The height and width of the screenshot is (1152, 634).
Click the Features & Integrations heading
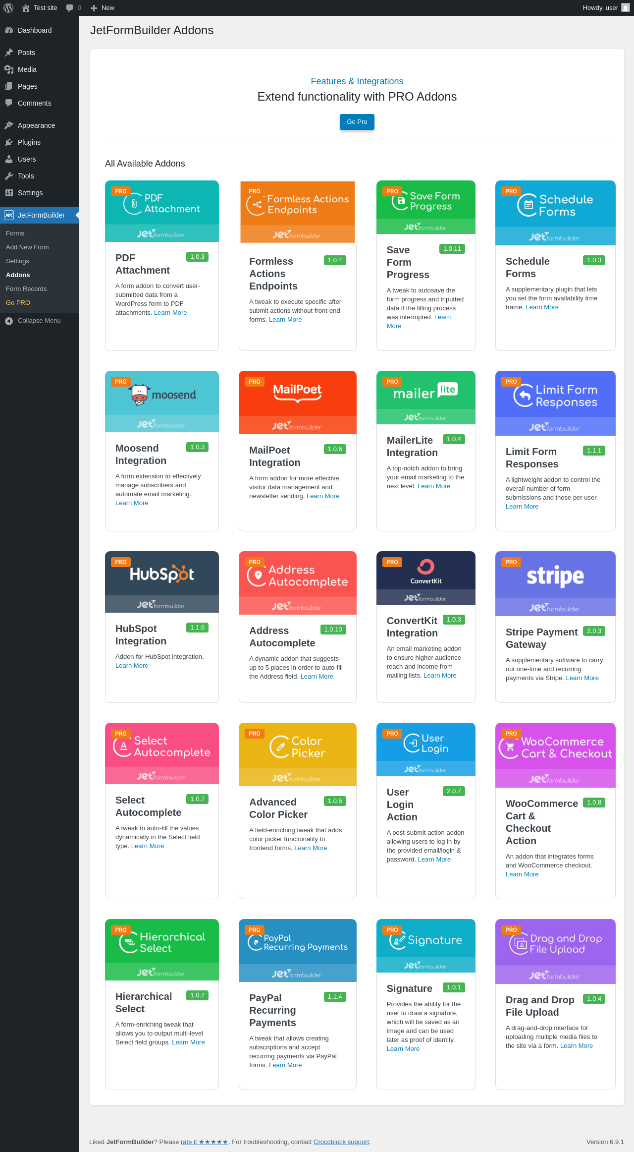357,81
